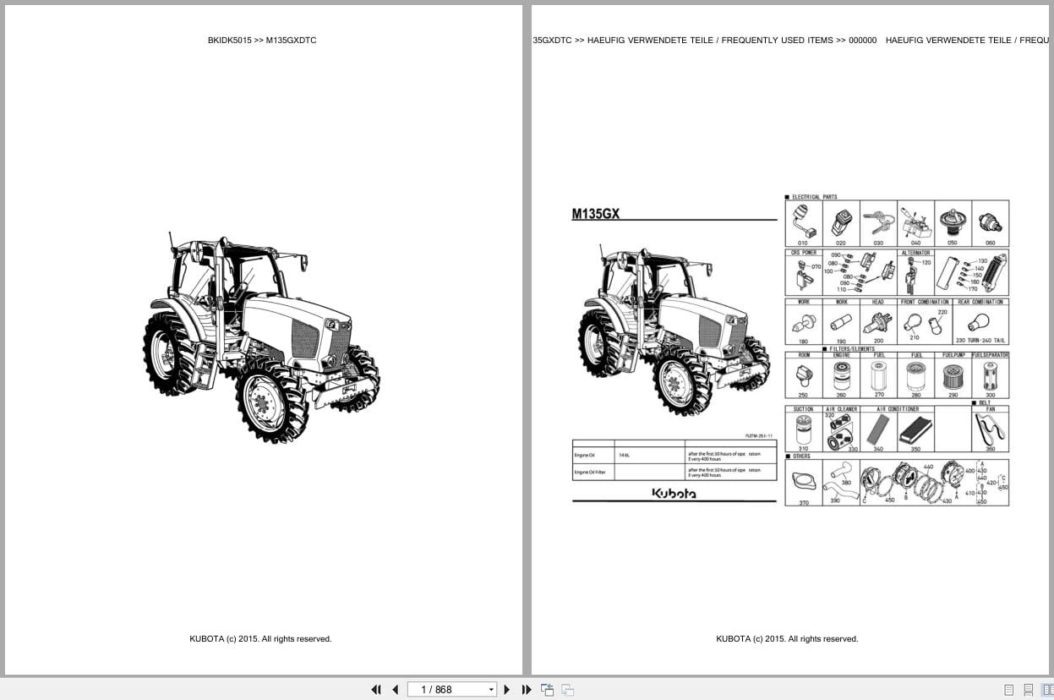Click the fan belt illustration labeled 360

coord(991,429)
